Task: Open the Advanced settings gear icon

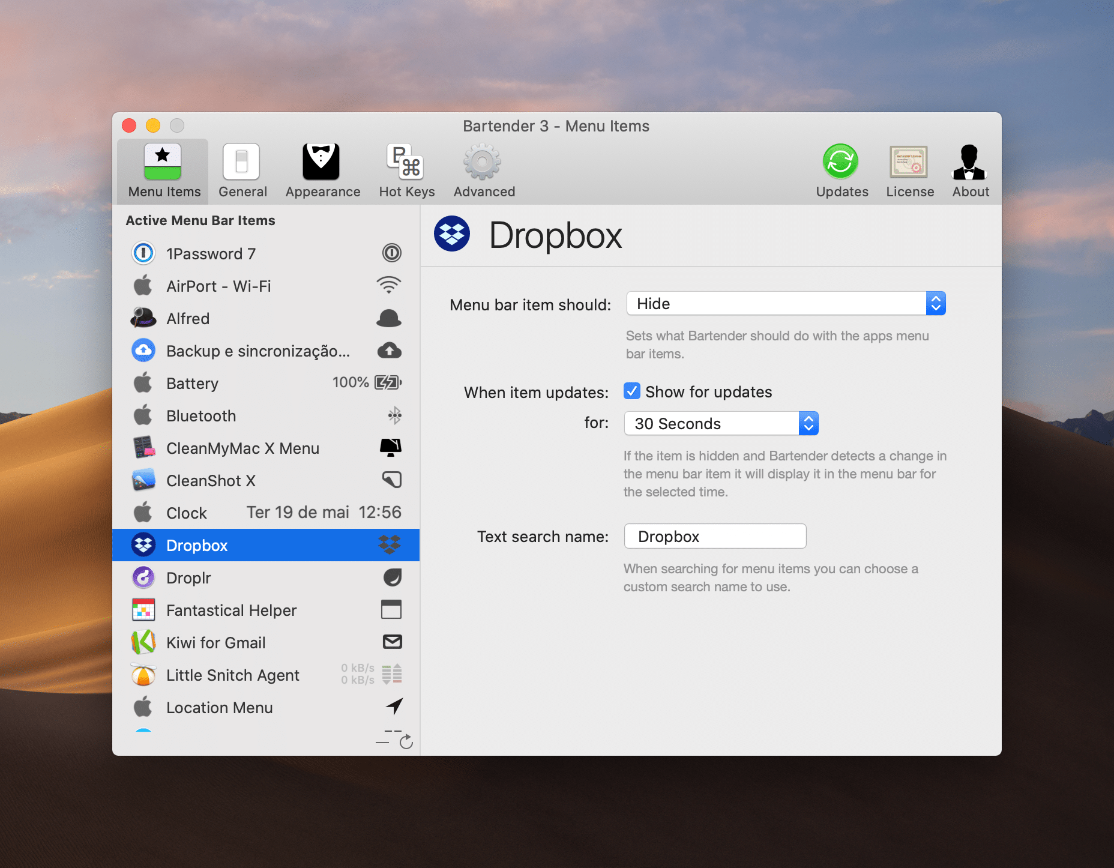Action: (x=483, y=170)
